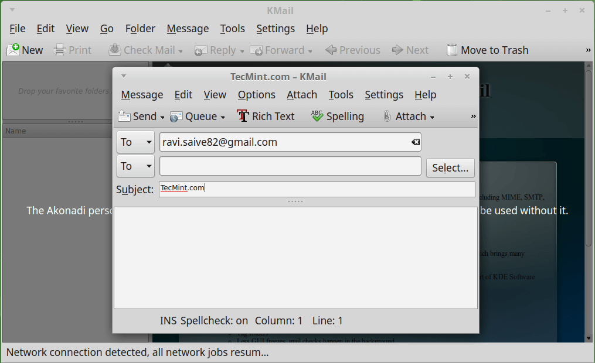Viewport: 595px width, 363px height.
Task: Click the Network connection detected status message
Action: coord(137,352)
